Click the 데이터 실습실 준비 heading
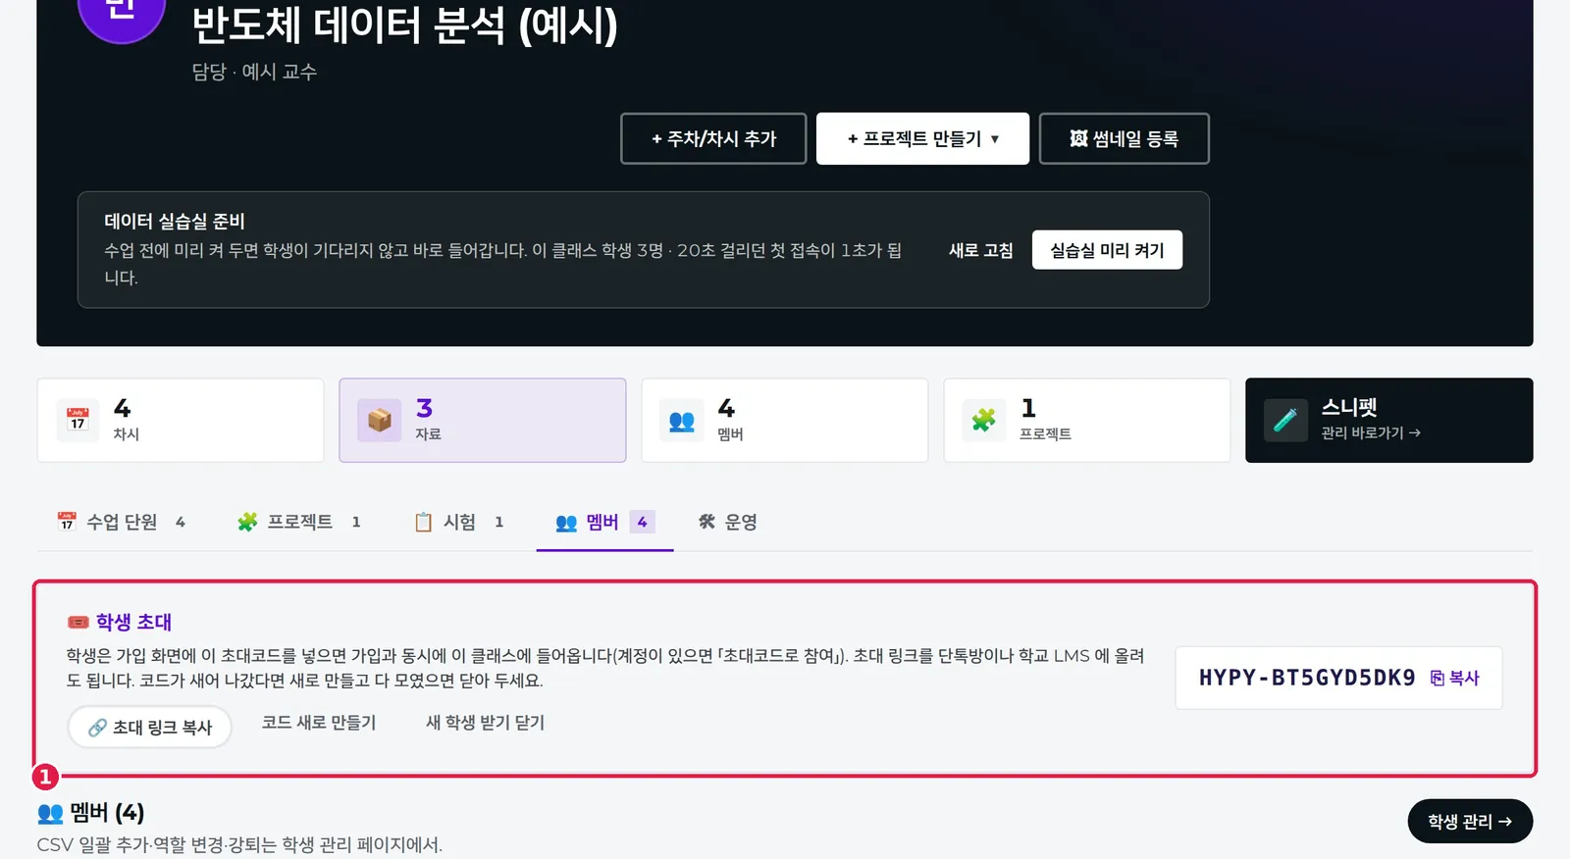 click(x=175, y=222)
